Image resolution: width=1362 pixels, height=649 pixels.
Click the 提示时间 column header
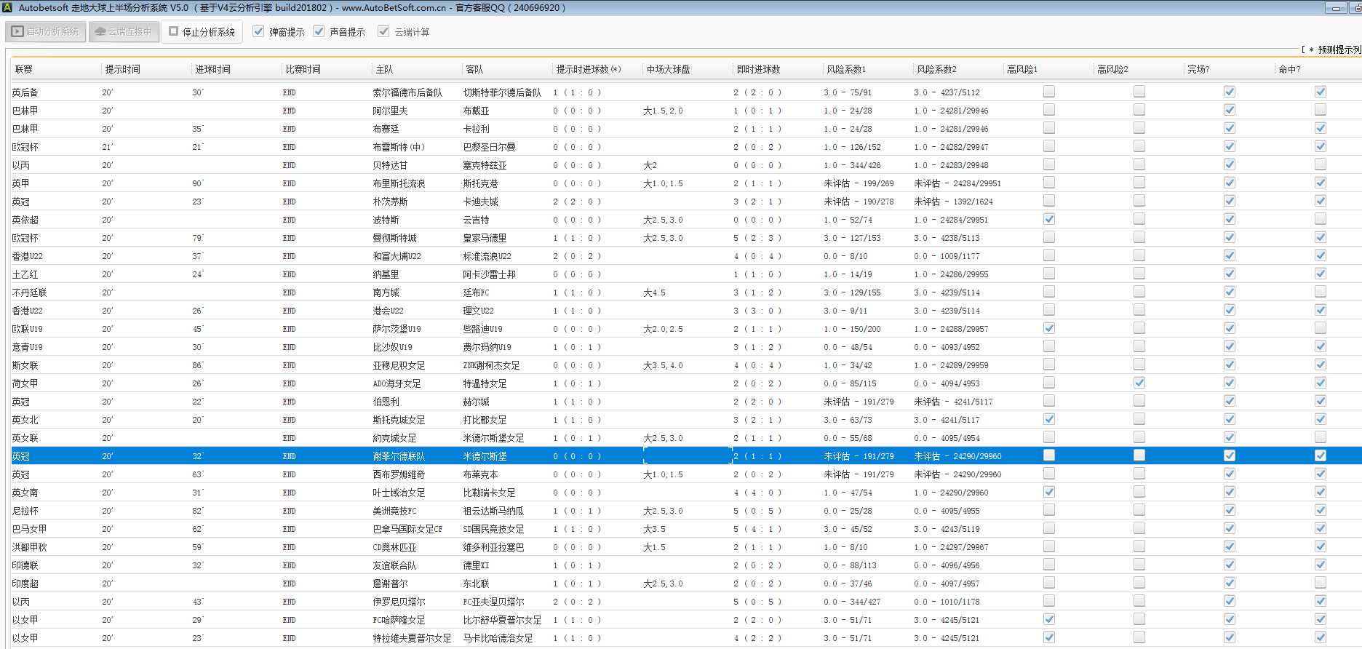pos(122,69)
